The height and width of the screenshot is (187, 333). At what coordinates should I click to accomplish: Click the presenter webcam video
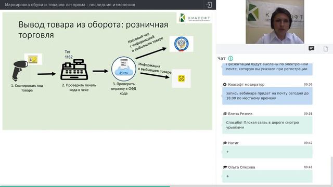coord(275,22)
